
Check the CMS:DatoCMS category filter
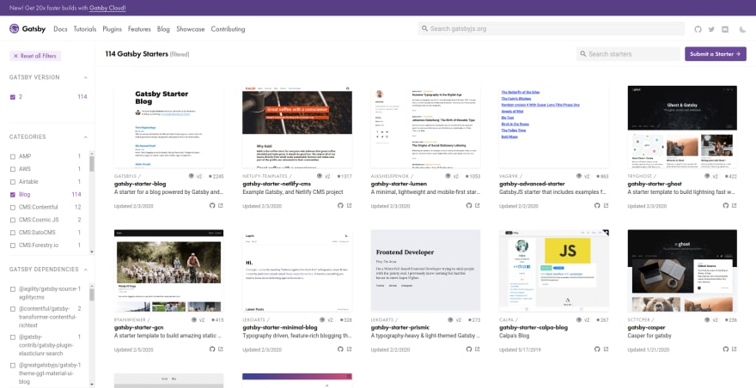click(13, 233)
